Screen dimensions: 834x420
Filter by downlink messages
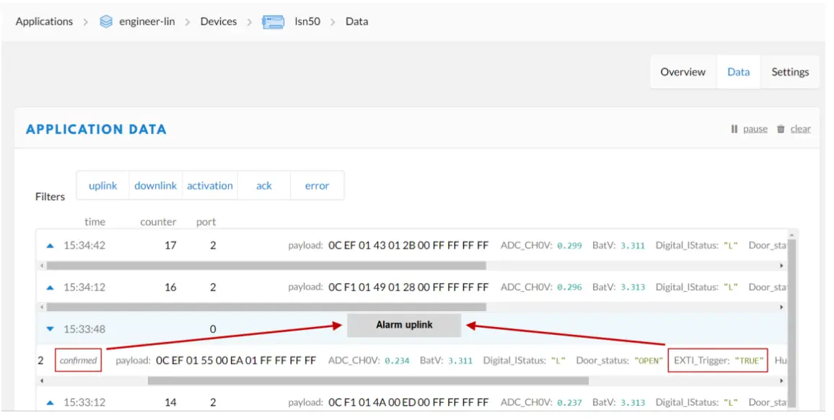(x=155, y=186)
